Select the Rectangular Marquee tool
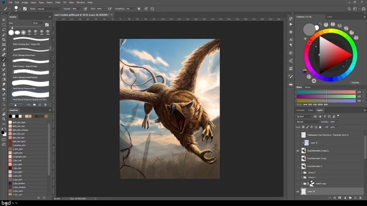Image resolution: width=367 pixels, height=206 pixels. click(4, 25)
